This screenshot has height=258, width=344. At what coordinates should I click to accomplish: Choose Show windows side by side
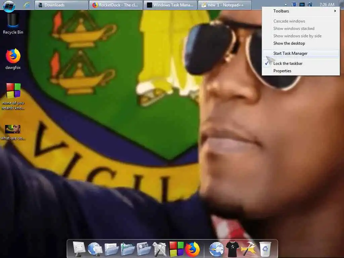(301, 36)
